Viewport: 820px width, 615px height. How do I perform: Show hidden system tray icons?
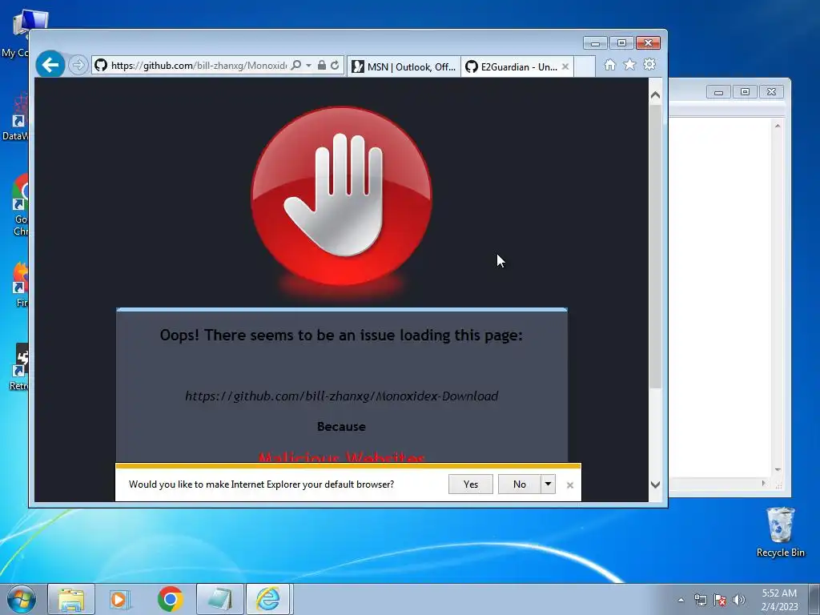[681, 600]
